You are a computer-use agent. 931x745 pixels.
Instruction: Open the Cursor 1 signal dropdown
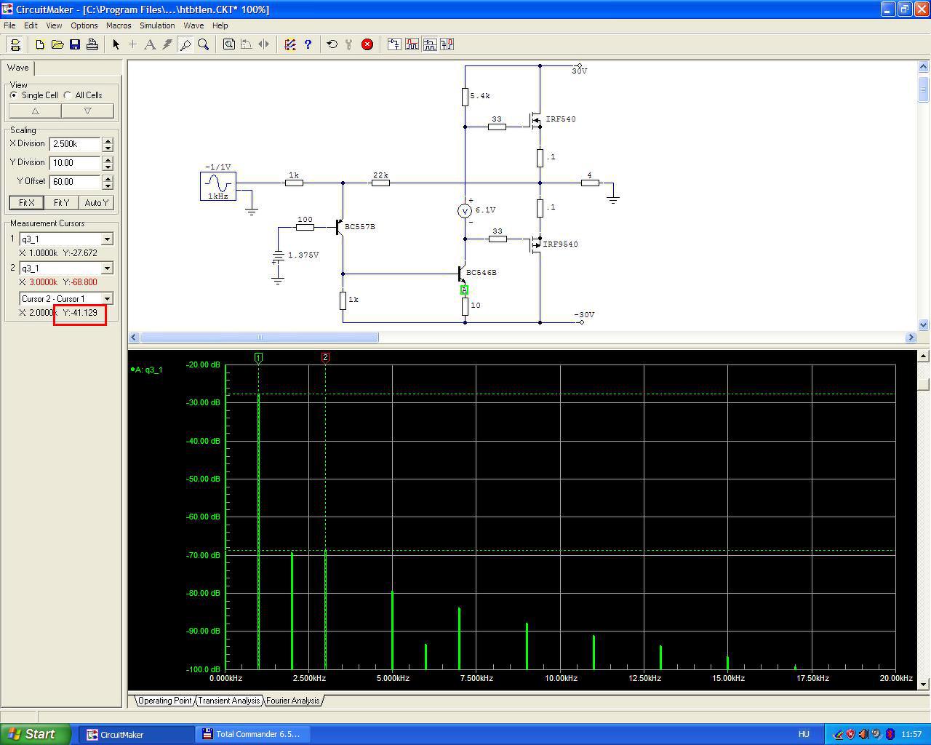[107, 239]
